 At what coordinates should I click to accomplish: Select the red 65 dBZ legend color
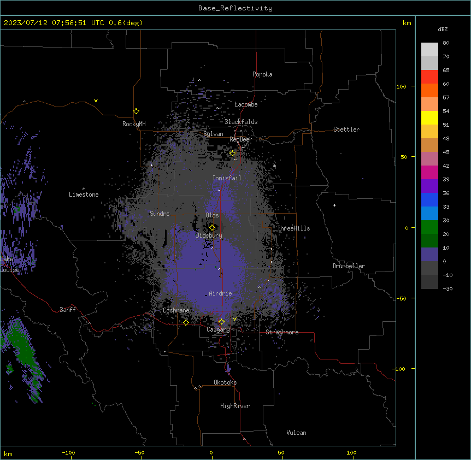click(429, 76)
